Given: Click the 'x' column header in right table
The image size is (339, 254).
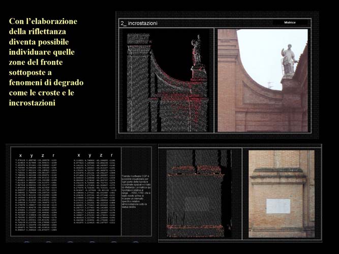Looking at the screenshot, I should point(78,155).
